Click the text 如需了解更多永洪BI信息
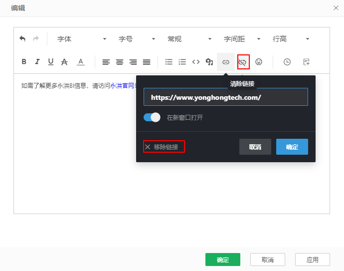344x271 pixels. click(53, 86)
